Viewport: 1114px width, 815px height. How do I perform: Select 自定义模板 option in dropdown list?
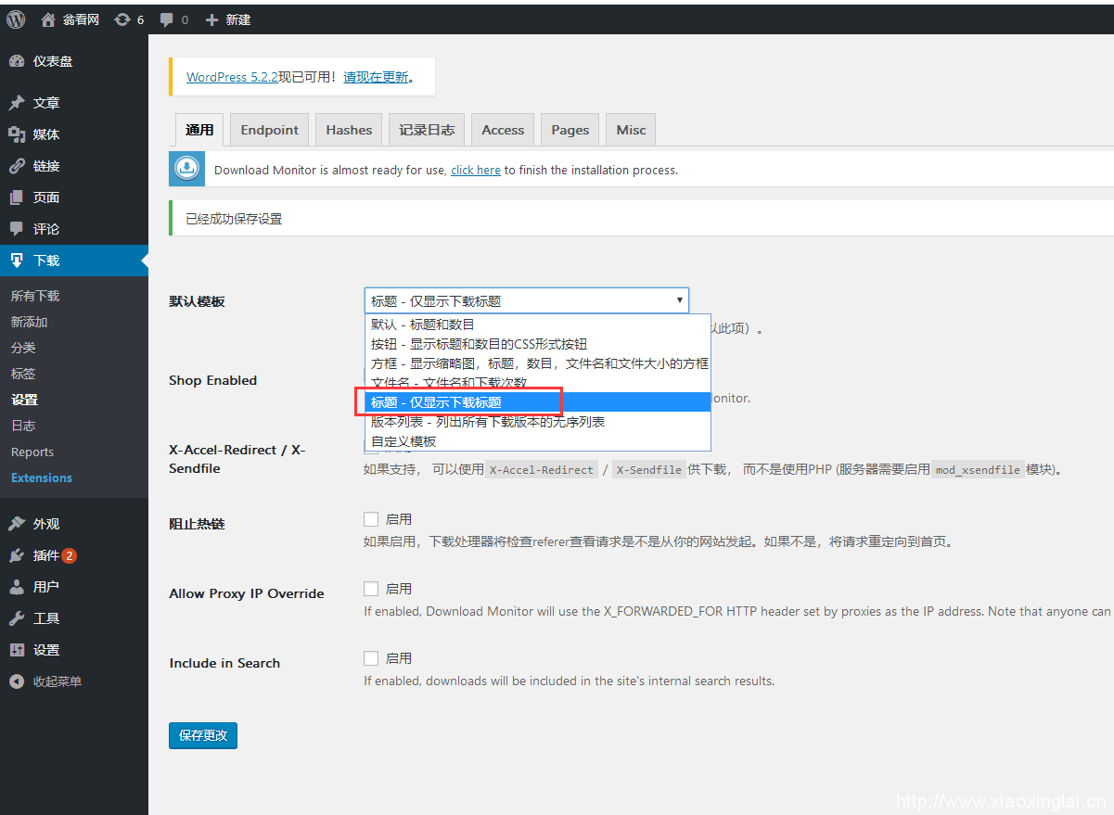click(x=403, y=441)
